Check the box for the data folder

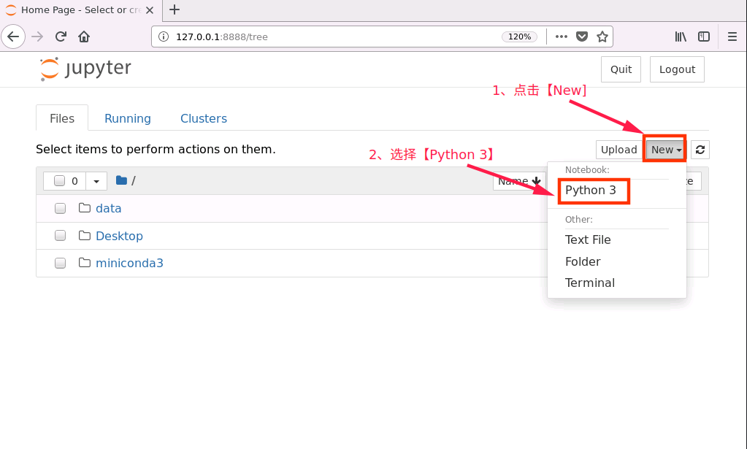coord(60,209)
